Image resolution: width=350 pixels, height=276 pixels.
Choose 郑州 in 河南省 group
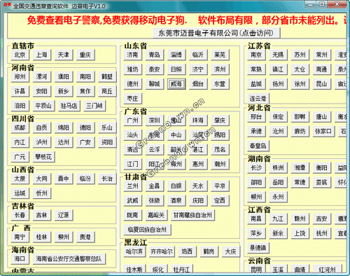20,76
